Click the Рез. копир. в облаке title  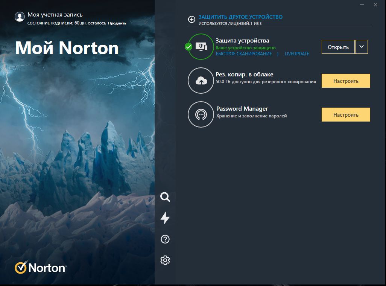pyautogui.click(x=245, y=75)
